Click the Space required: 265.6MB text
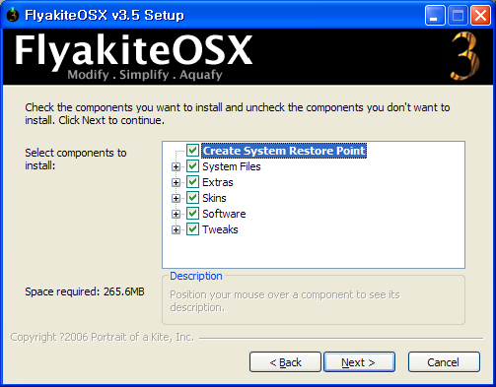 tap(85, 291)
